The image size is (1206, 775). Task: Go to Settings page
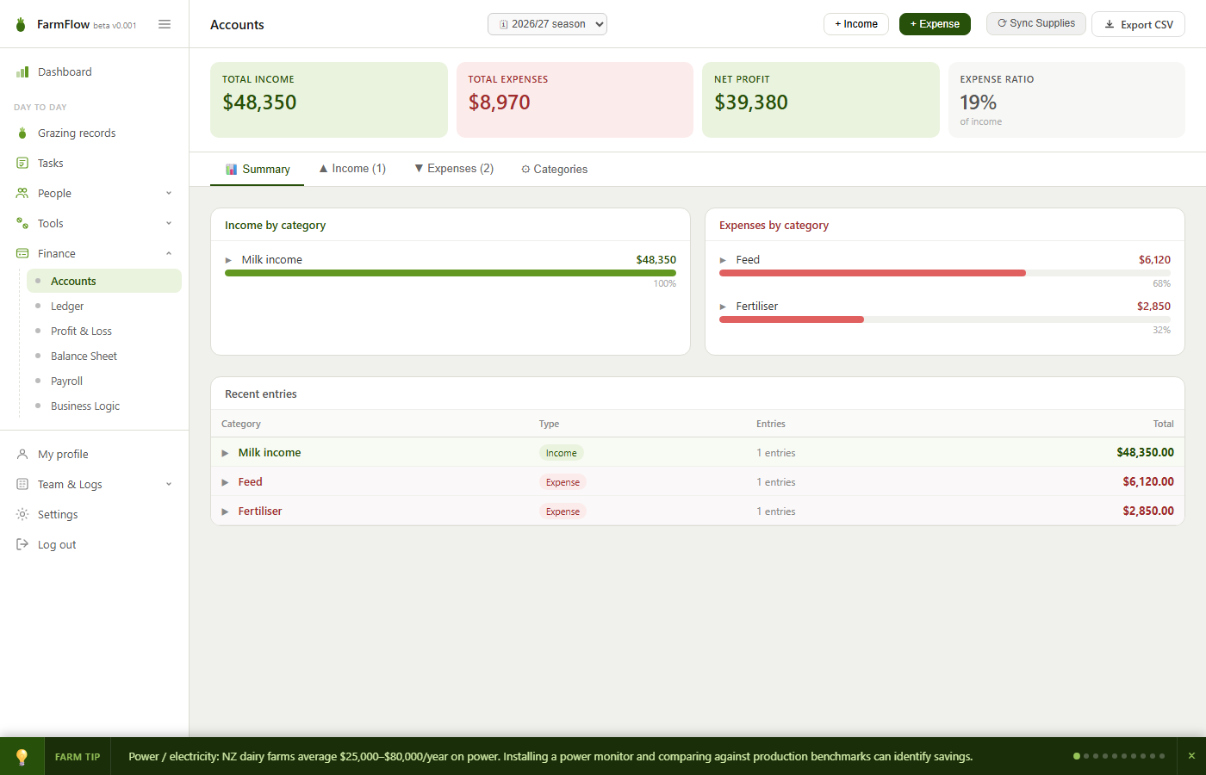[95, 514]
